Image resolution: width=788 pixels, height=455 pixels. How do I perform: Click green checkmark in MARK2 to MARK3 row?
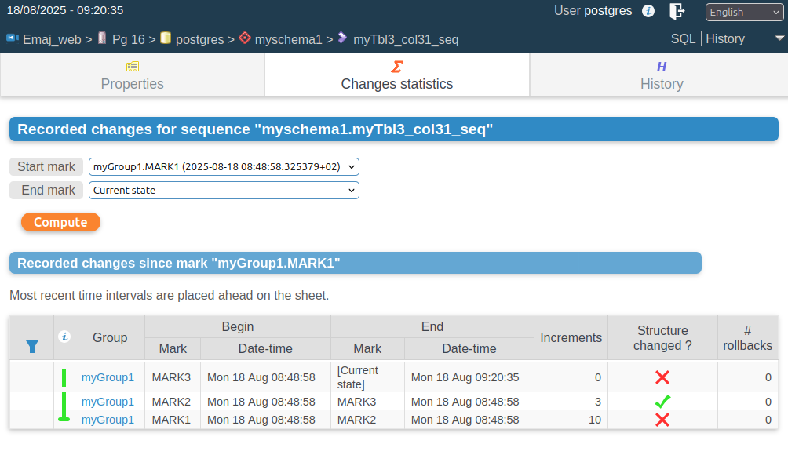coord(662,402)
